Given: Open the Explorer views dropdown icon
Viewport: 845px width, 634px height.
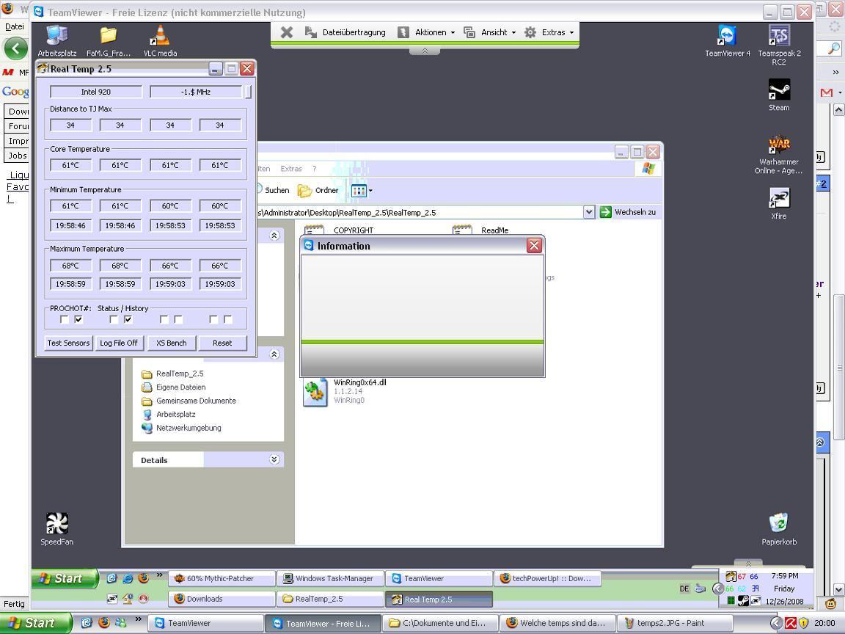Looking at the screenshot, I should pos(362,190).
